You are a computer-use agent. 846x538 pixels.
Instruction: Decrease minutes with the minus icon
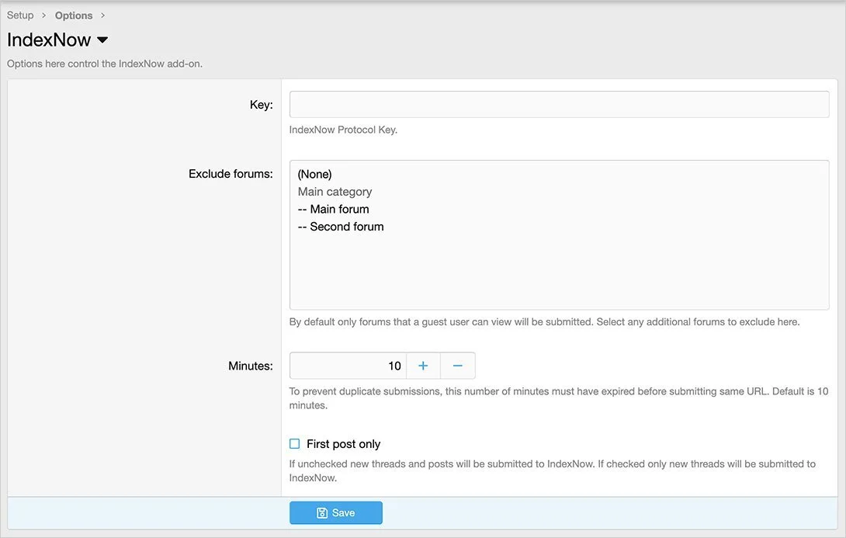458,366
